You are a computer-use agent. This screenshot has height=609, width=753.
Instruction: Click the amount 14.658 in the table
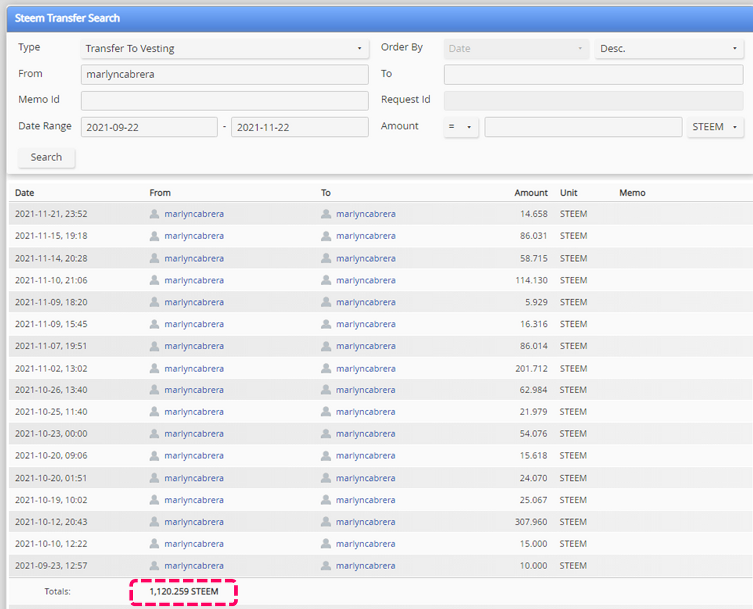point(534,214)
